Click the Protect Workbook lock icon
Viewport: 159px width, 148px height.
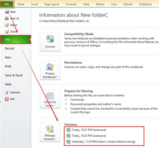point(50,67)
